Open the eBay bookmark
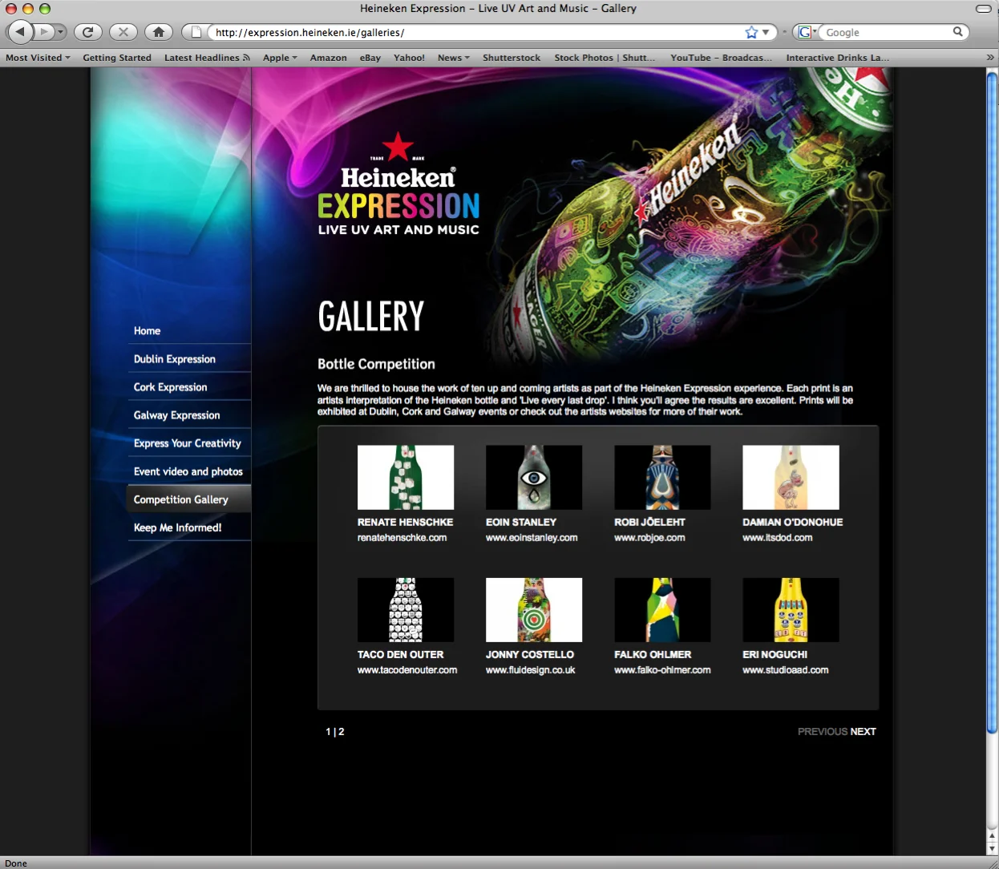 370,58
